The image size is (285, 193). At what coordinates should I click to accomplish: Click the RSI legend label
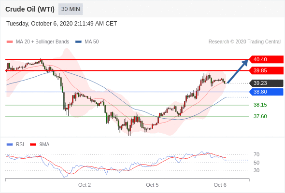click(x=20, y=145)
